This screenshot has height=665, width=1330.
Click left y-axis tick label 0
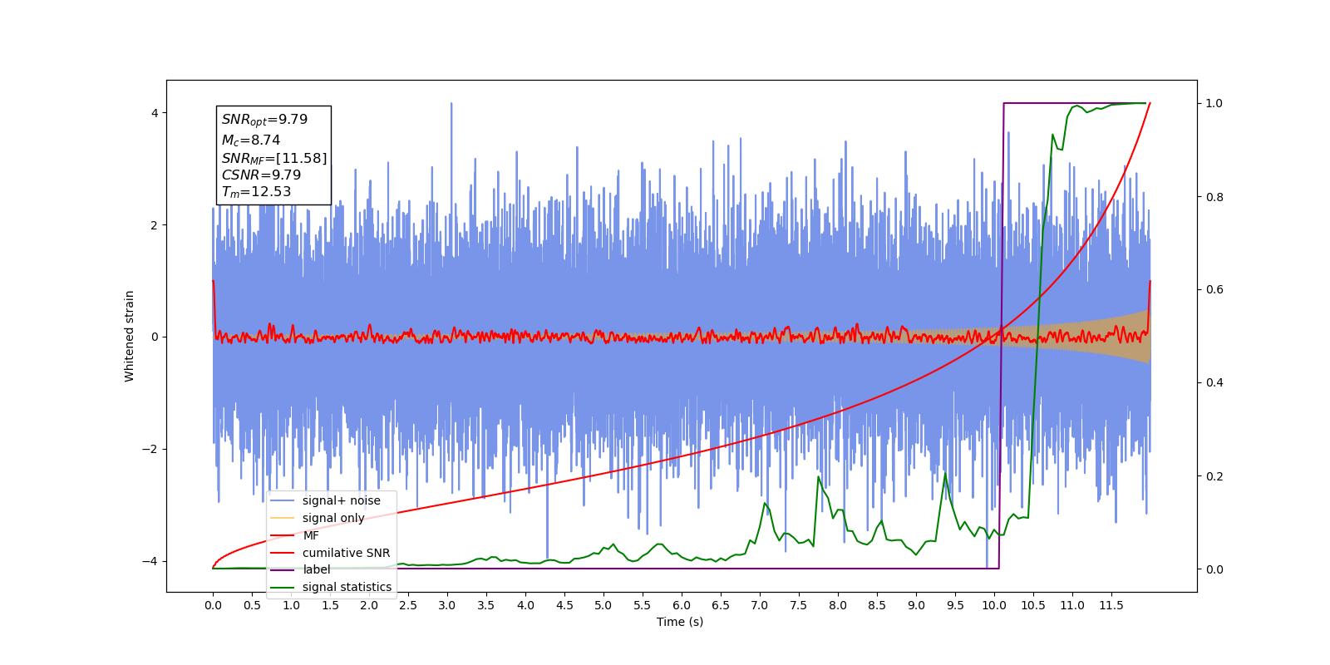tap(155, 337)
